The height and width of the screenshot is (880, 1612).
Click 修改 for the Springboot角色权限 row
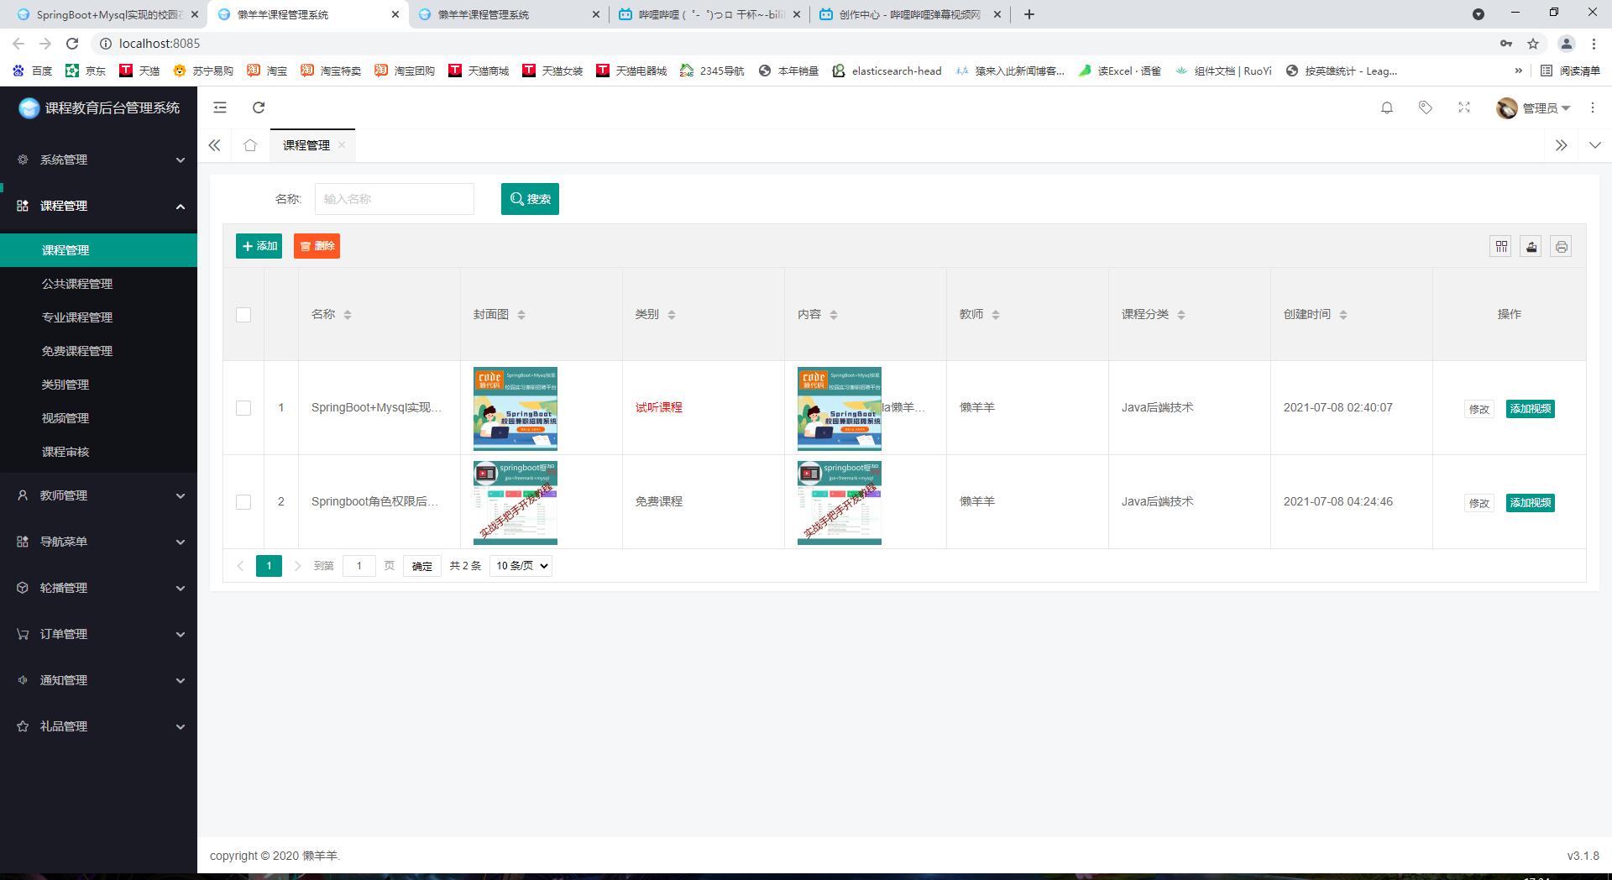pos(1479,503)
